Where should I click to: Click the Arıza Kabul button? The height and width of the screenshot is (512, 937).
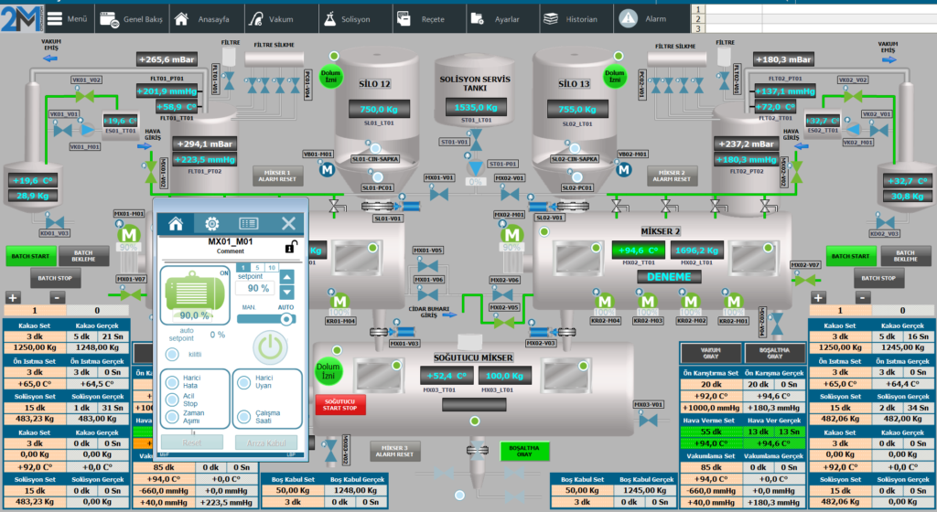[x=266, y=443]
